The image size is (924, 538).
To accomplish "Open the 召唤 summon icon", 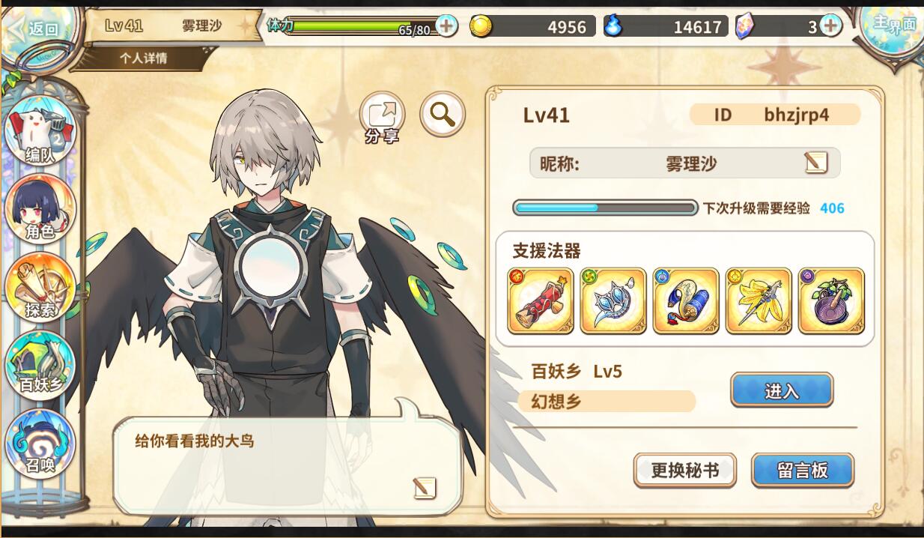I will (40, 444).
